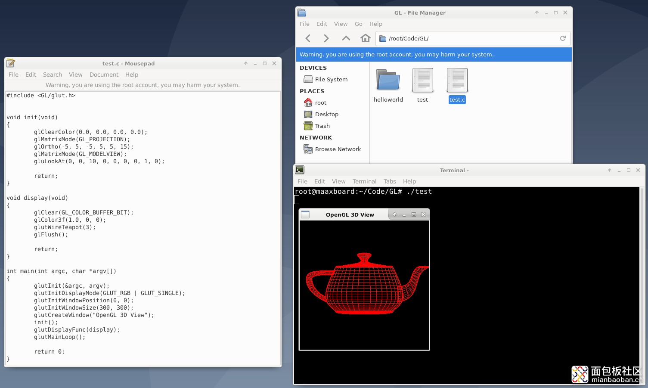Viewport: 648px width, 388px height.
Task: Open Help menu in Mousepad
Action: 132,74
